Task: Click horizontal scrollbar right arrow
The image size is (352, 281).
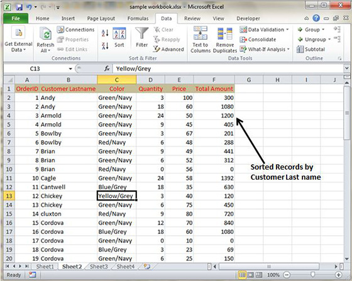Action: coord(336,267)
